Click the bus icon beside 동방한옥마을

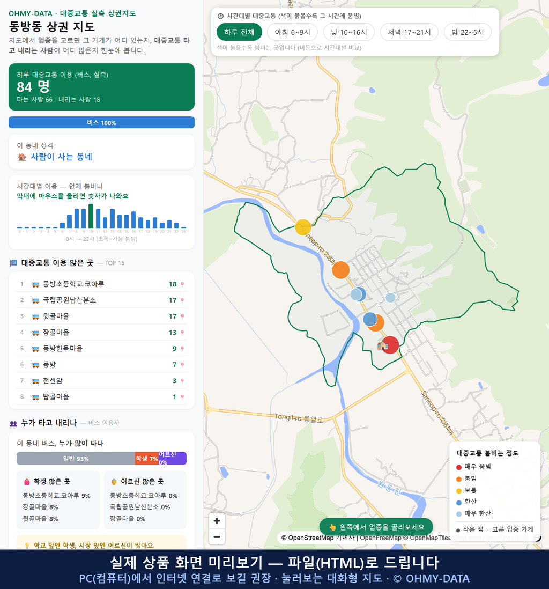36,349
